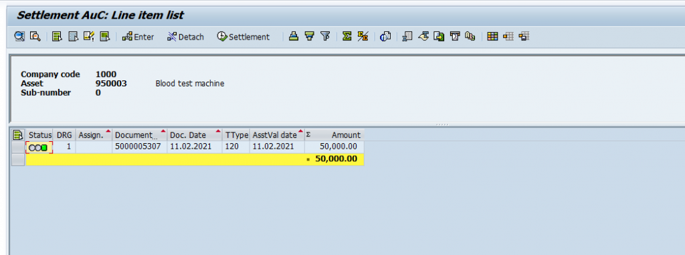Click the Amount column header

[x=334, y=135]
